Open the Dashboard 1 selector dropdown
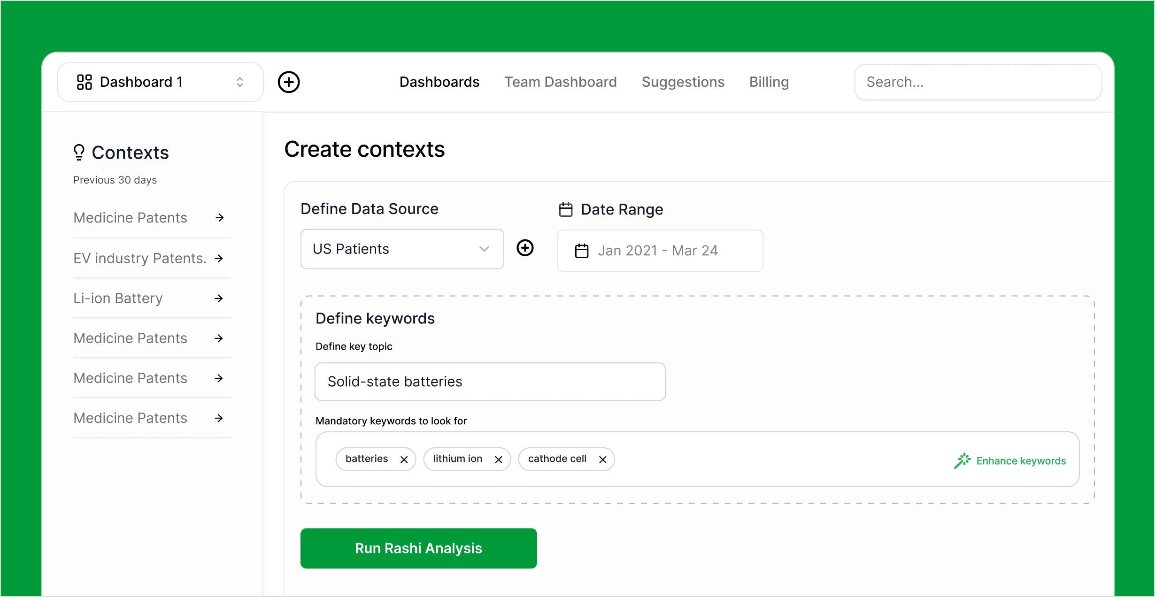 (160, 82)
